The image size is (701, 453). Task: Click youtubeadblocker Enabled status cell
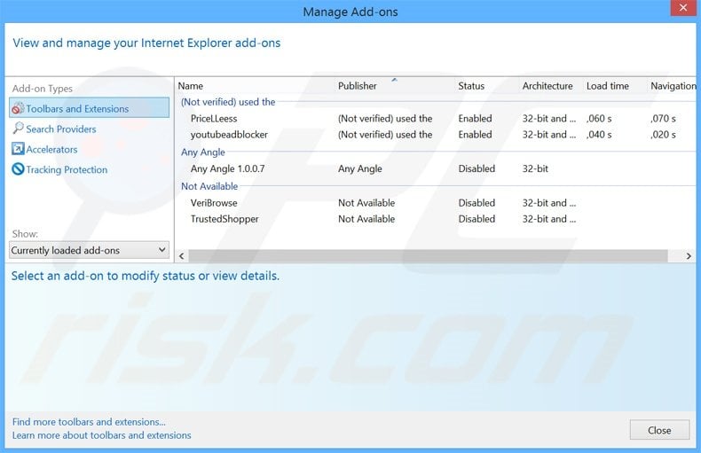[475, 135]
